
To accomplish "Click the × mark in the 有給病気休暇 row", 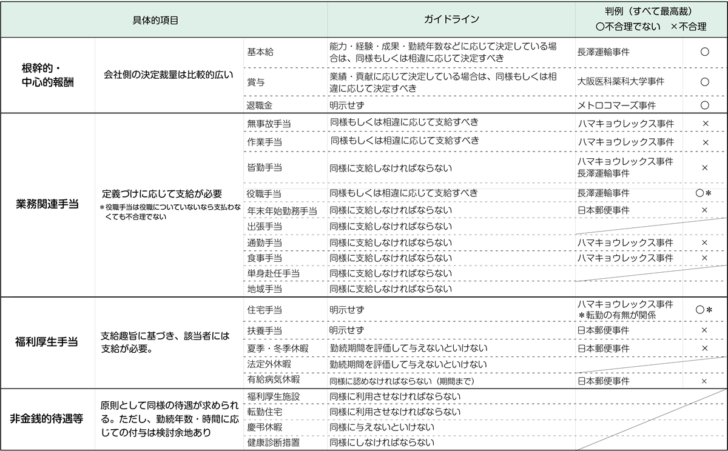I will click(x=705, y=381).
